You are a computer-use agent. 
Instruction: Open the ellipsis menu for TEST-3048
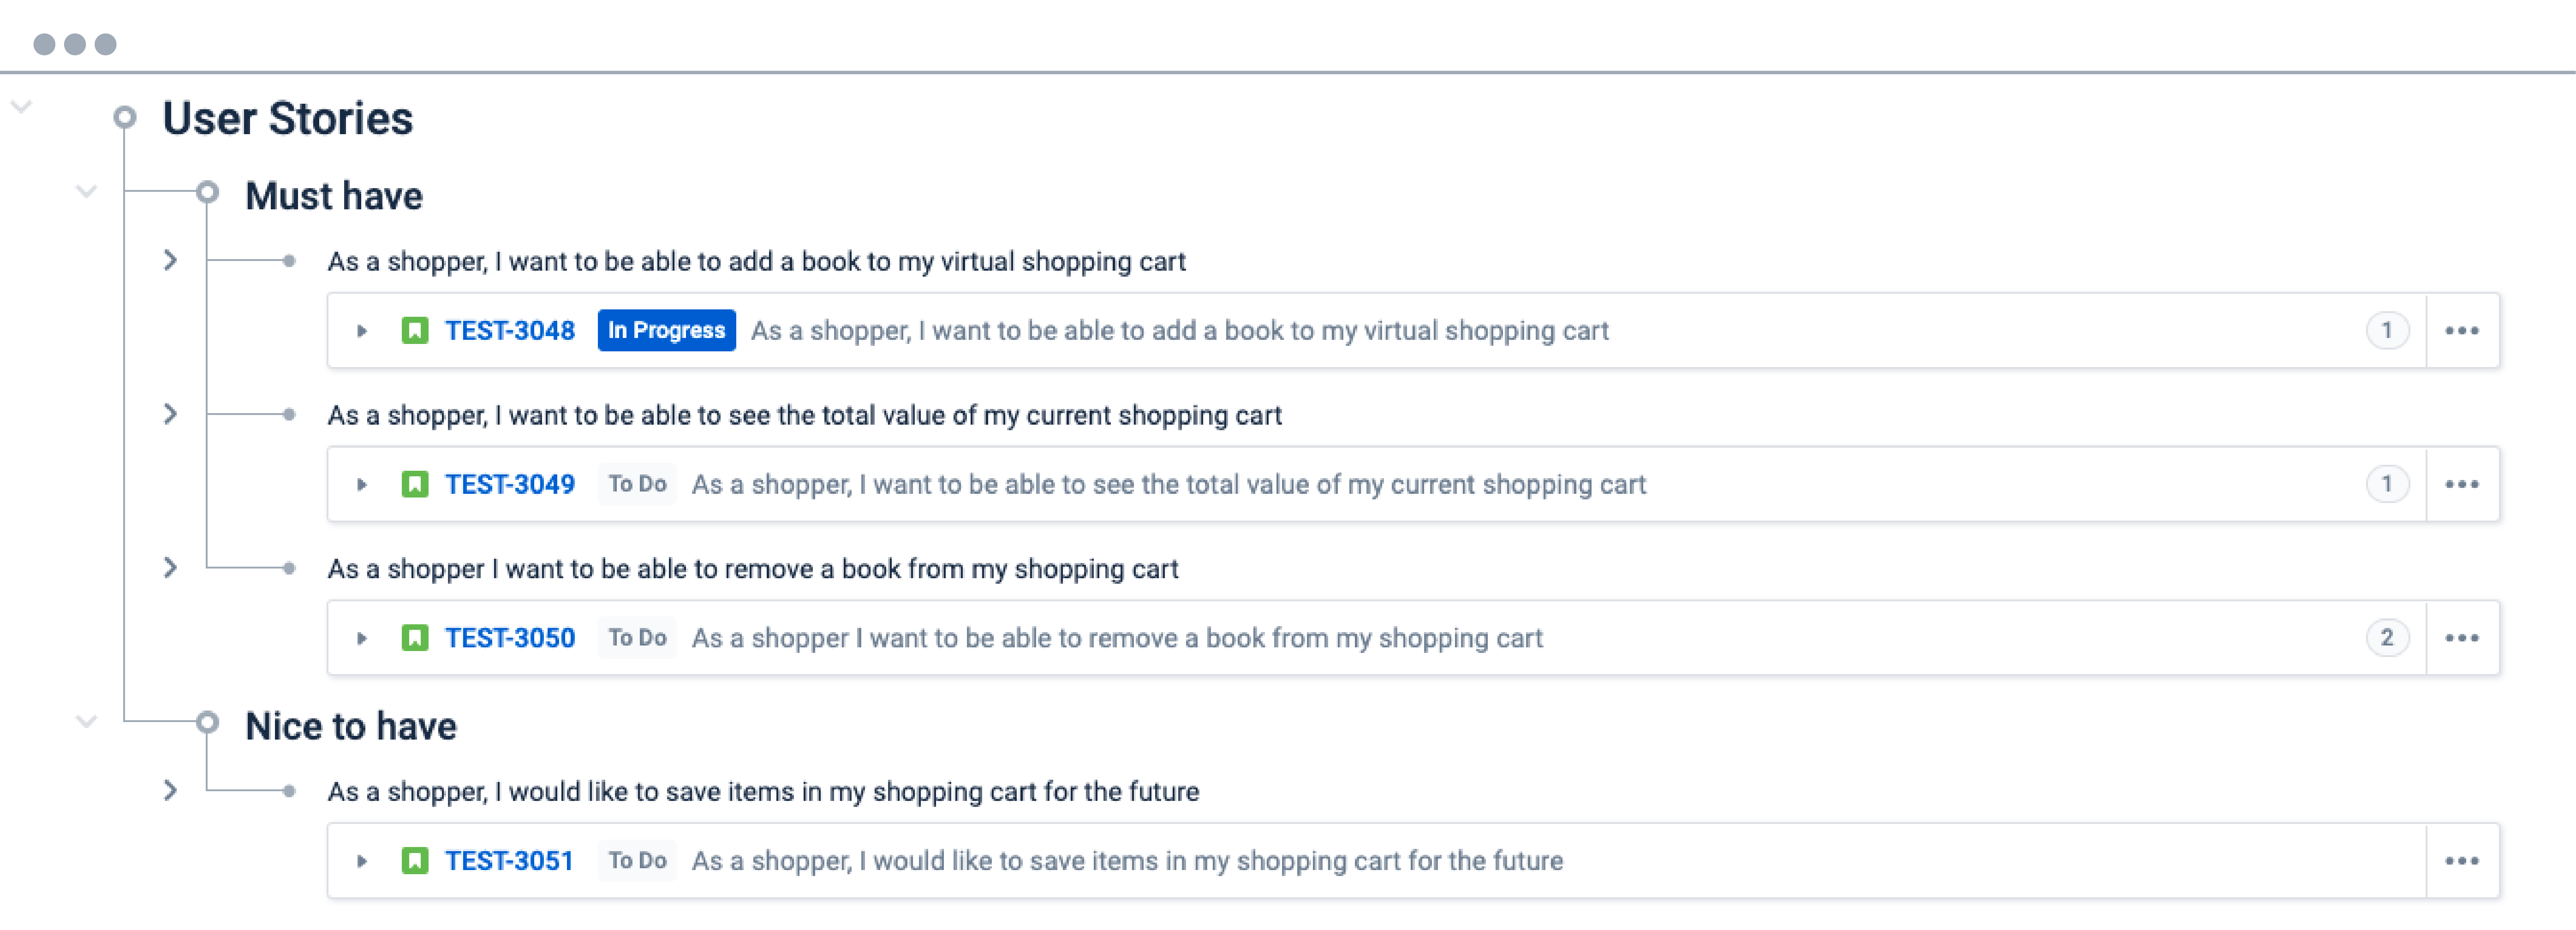(2464, 330)
